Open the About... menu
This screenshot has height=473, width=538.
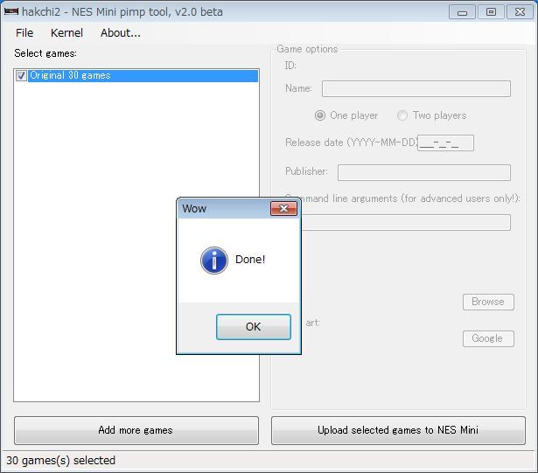[121, 33]
